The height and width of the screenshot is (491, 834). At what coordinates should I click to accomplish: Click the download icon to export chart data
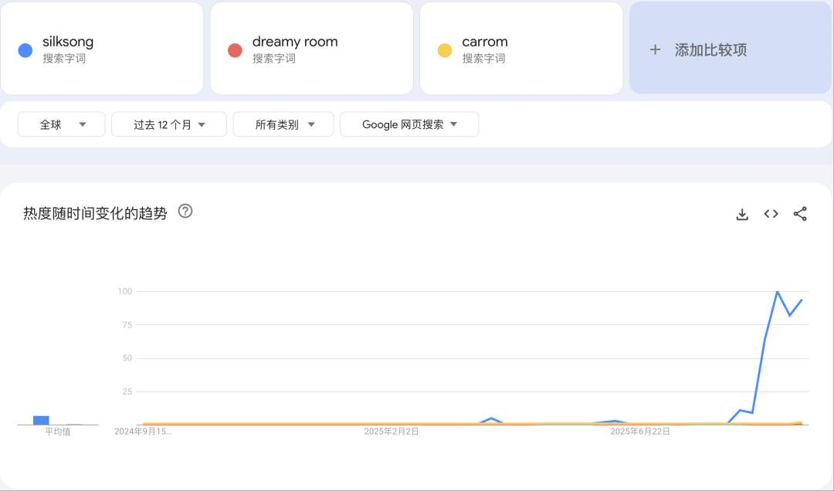pos(741,214)
